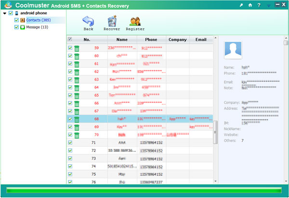Sort by the Phone column header
289x198 pixels.
(x=151, y=39)
